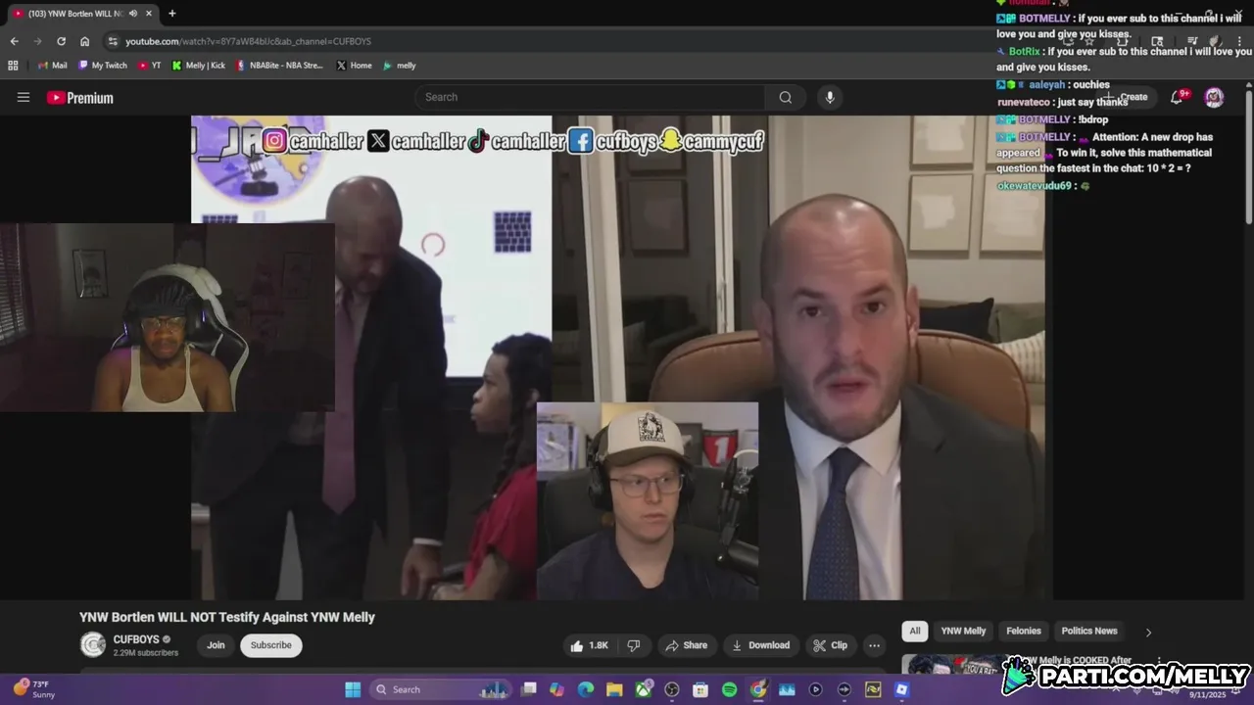The image size is (1254, 705).
Task: Click the CUFBOYS channel name
Action: pos(136,639)
